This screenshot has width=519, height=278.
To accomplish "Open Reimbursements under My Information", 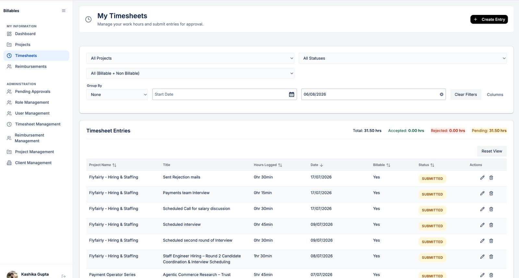I will (x=36, y=66).
